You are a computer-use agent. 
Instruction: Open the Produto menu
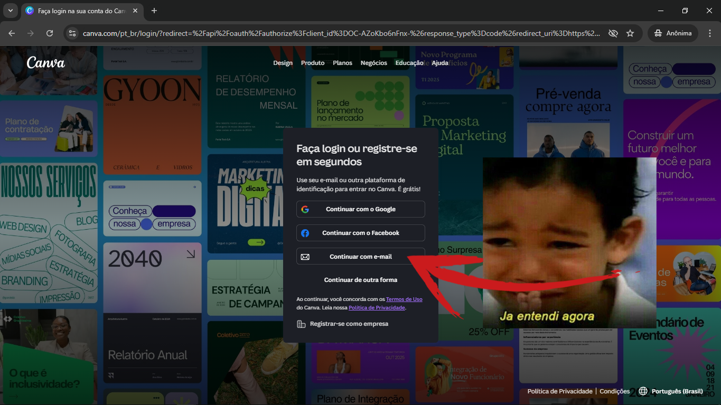coord(313,63)
